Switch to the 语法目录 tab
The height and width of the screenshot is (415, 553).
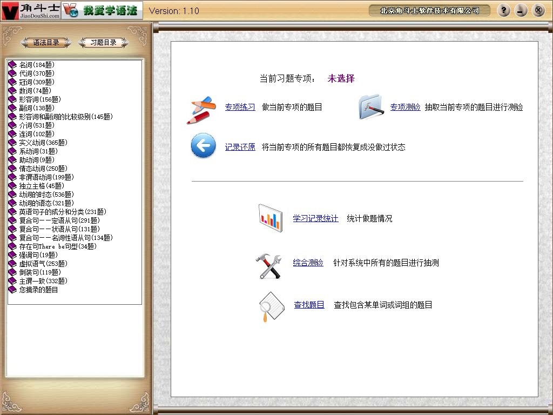point(46,42)
